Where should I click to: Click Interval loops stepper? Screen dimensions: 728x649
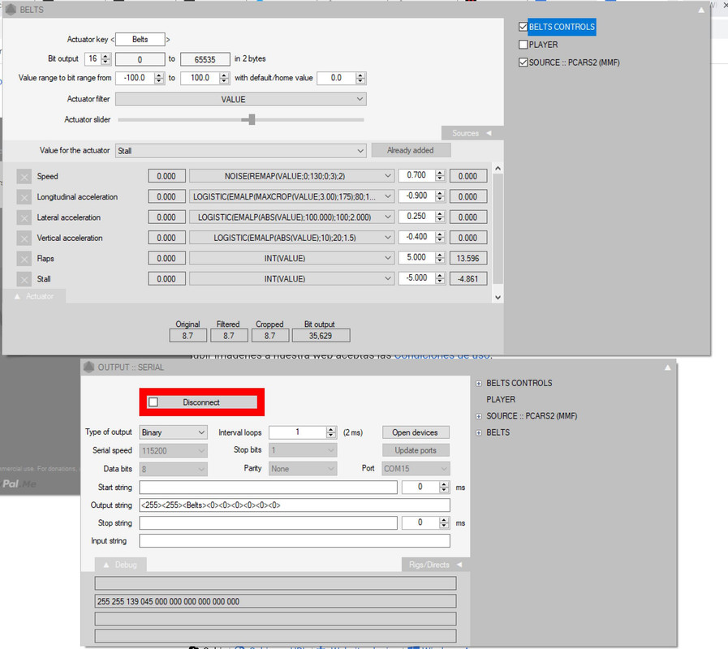(330, 432)
